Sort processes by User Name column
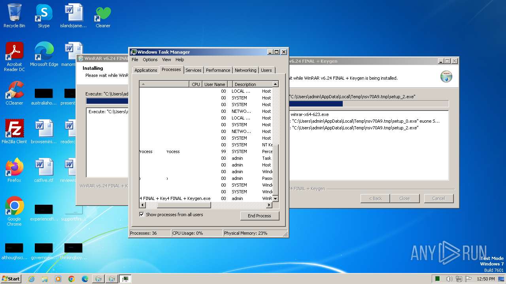506x284 pixels. (x=215, y=84)
